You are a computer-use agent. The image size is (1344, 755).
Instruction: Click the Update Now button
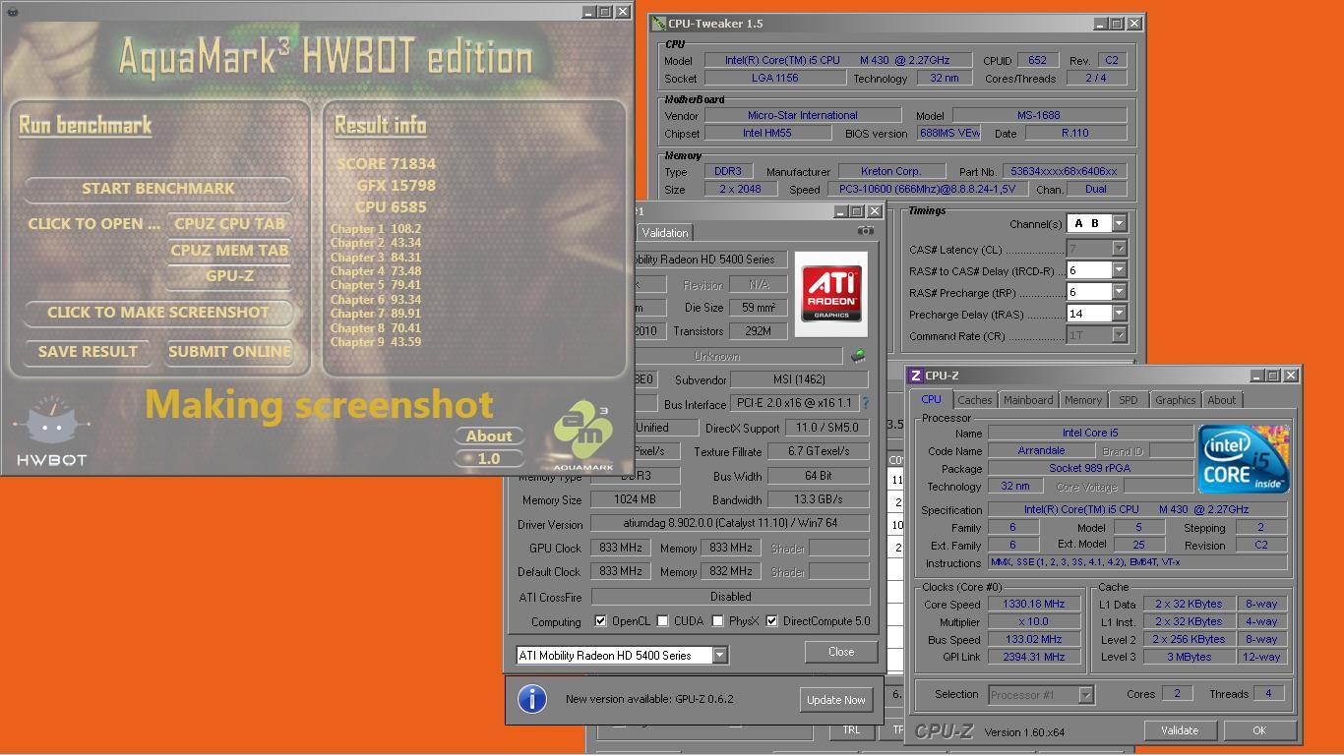[836, 700]
